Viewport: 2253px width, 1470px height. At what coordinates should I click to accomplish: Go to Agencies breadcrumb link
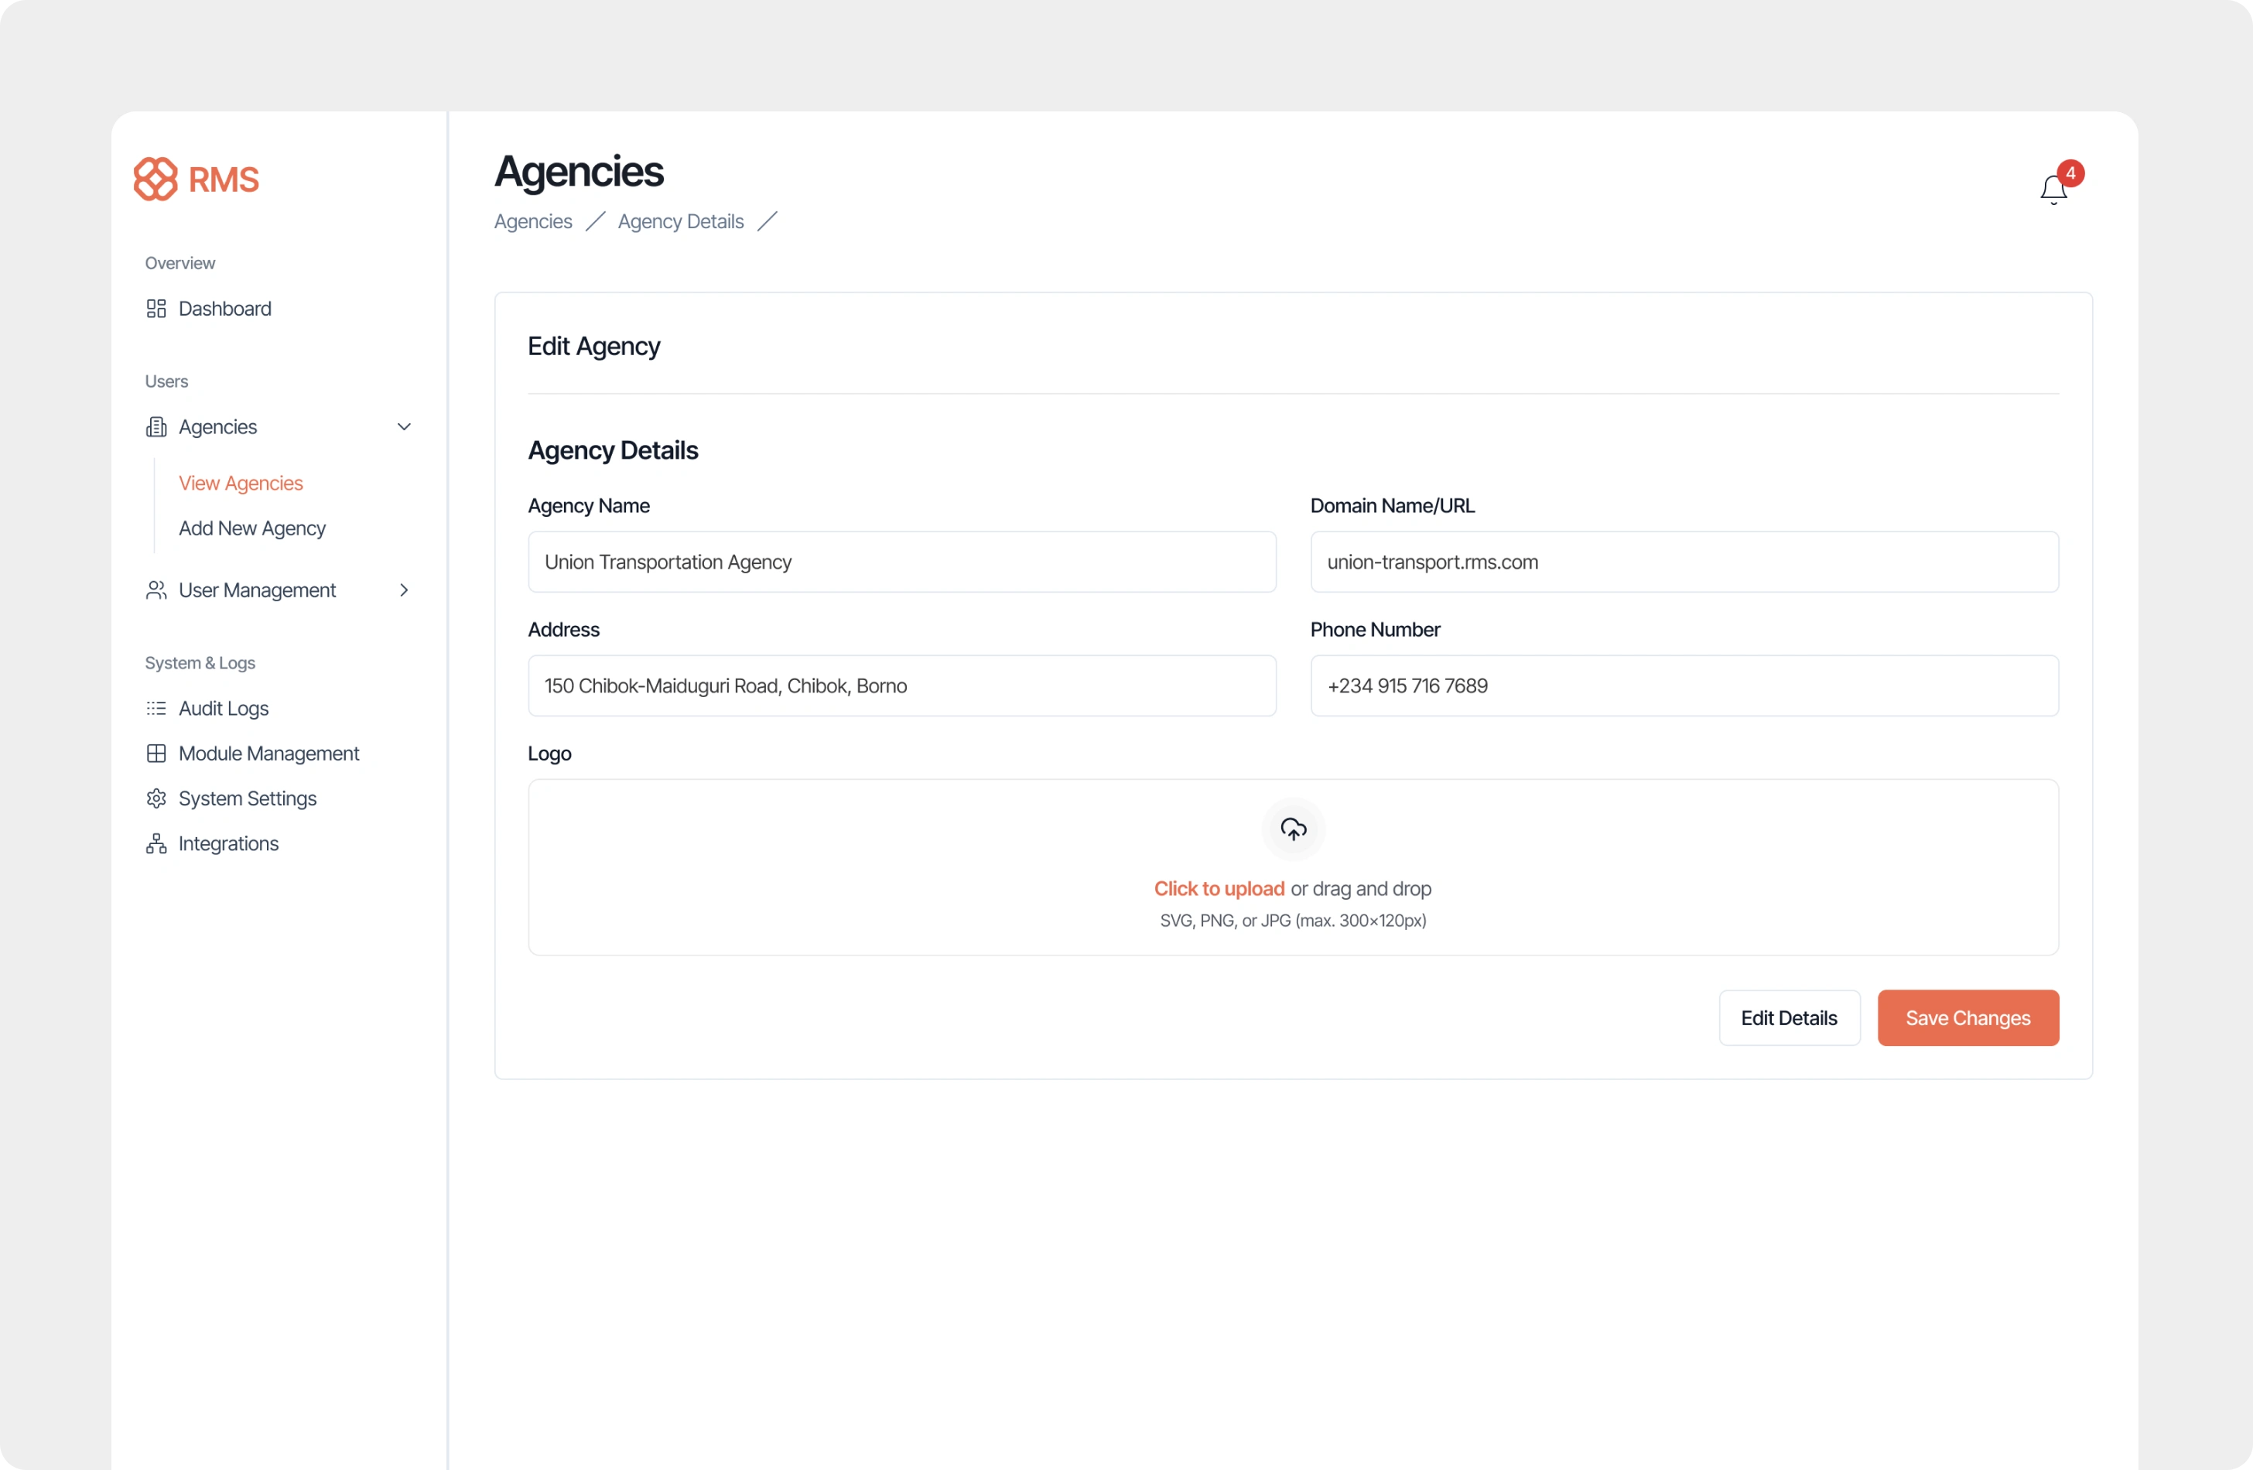(533, 221)
